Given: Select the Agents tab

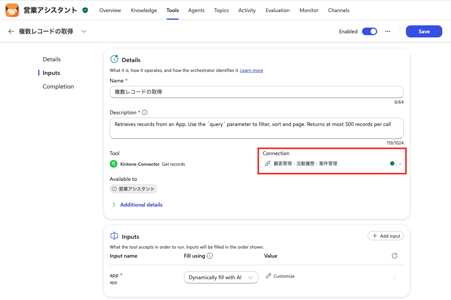Looking at the screenshot, I should (197, 10).
